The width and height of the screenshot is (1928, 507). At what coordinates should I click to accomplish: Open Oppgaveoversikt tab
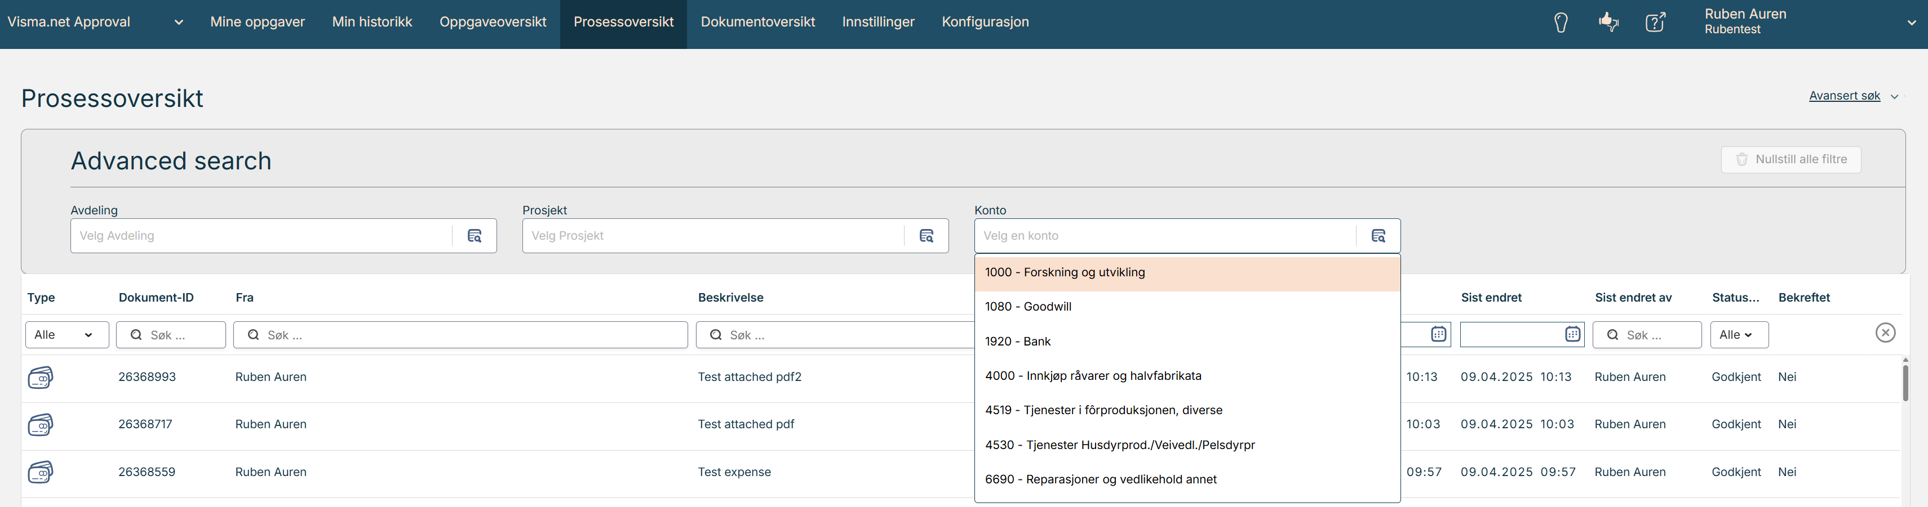tap(493, 23)
